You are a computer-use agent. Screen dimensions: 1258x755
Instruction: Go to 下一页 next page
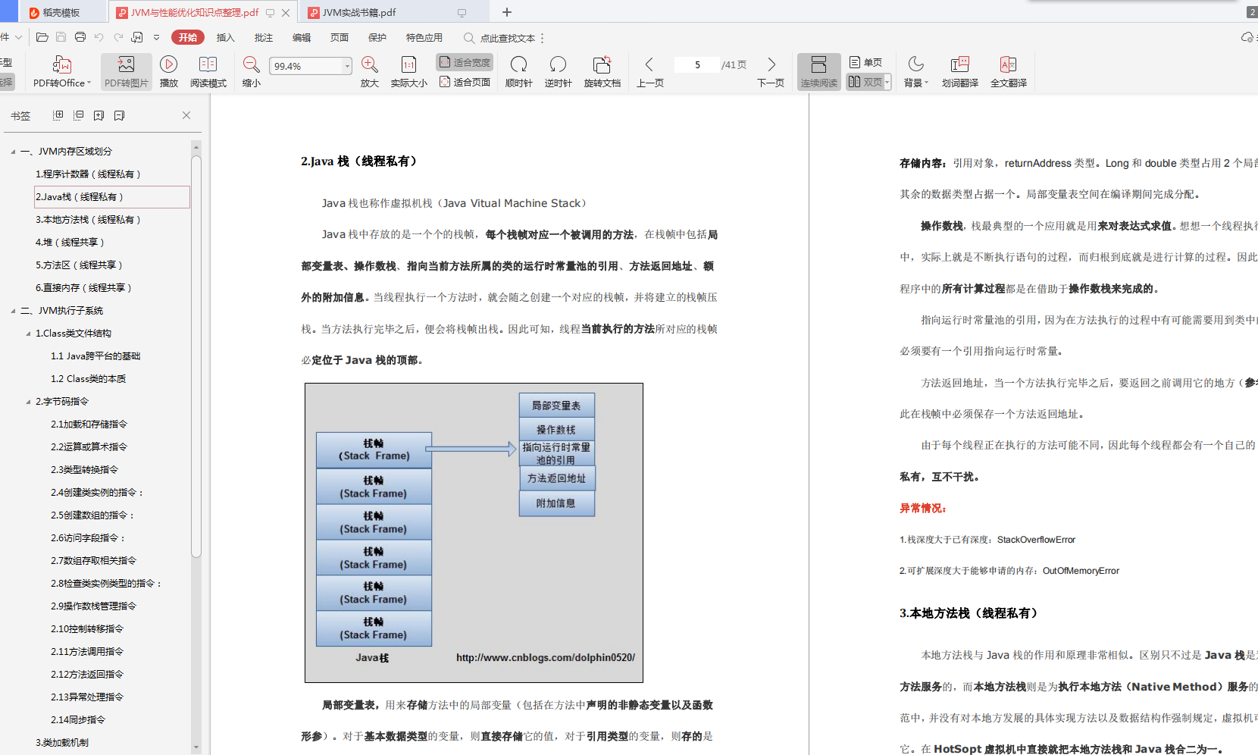click(771, 72)
